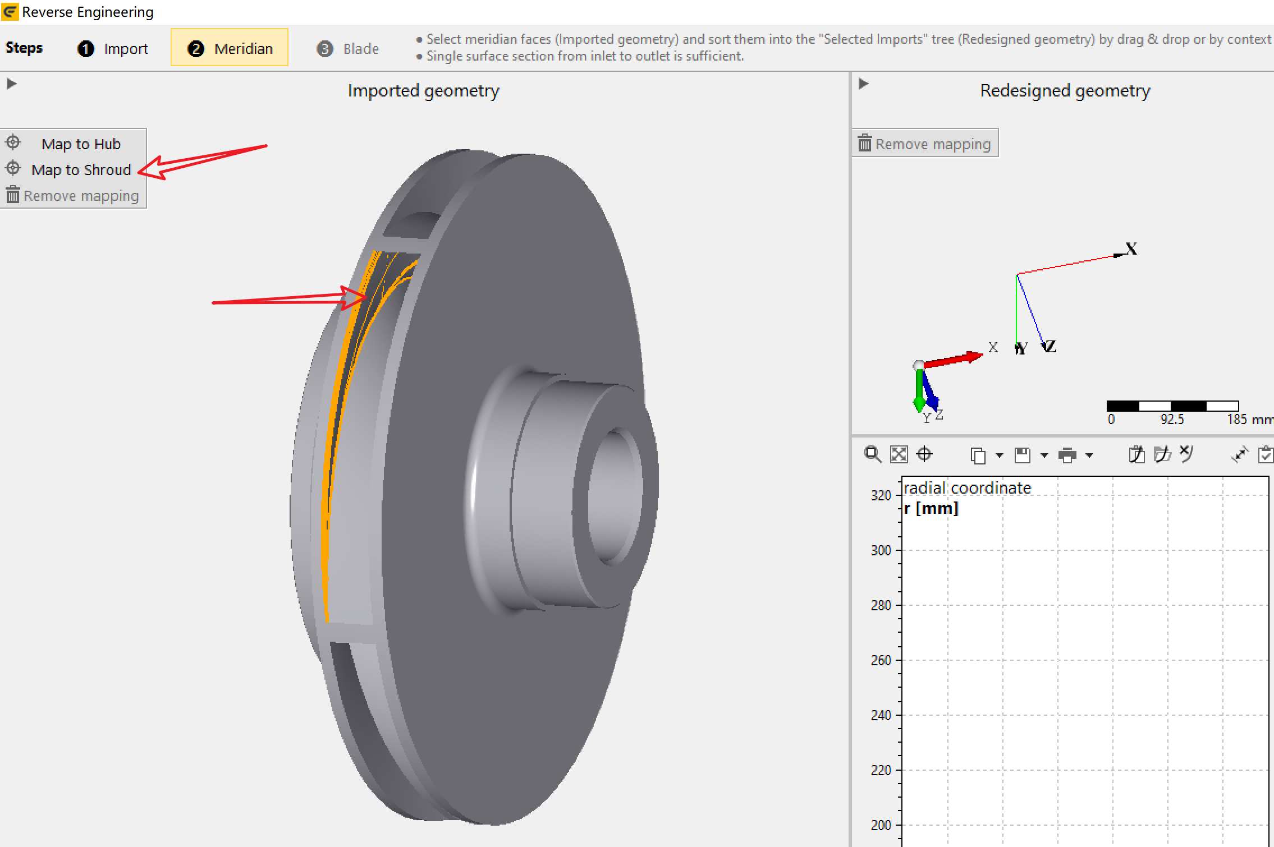Copy the diagram to clipboard
Image resolution: width=1274 pixels, height=847 pixels.
[978, 455]
